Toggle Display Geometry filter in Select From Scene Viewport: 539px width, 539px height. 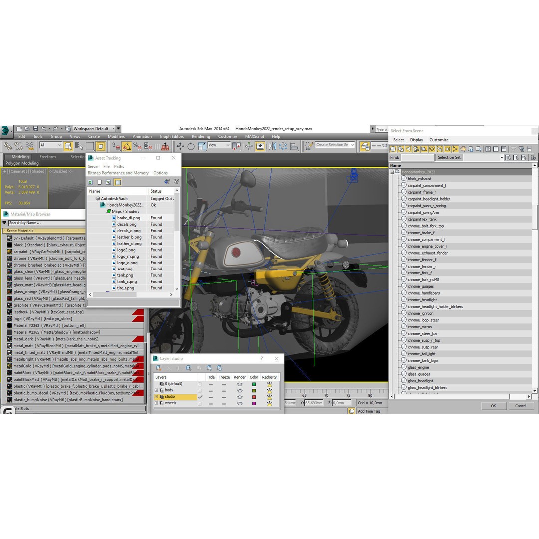pos(393,149)
